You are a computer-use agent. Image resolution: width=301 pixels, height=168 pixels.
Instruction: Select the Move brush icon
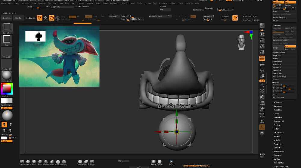pyautogui.click(x=40, y=163)
